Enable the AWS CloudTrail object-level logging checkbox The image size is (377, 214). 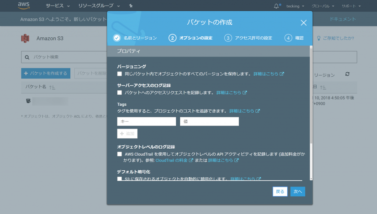coord(120,154)
